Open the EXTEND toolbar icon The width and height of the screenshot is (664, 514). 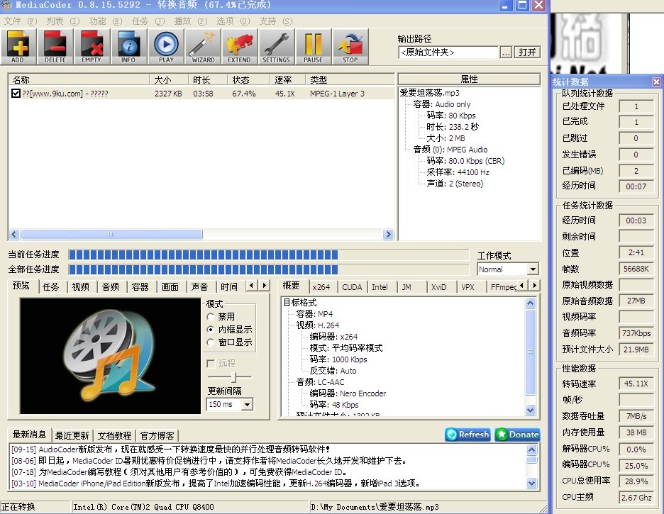(x=239, y=47)
